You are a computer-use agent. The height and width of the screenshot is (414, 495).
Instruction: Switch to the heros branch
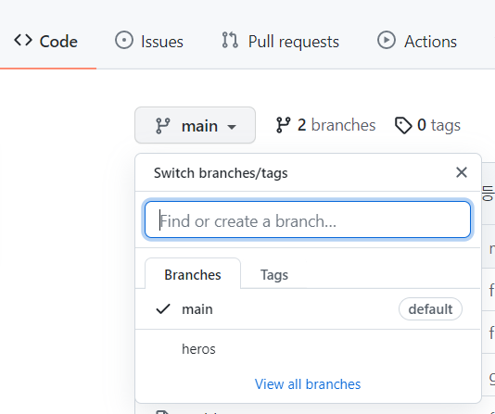point(308,349)
